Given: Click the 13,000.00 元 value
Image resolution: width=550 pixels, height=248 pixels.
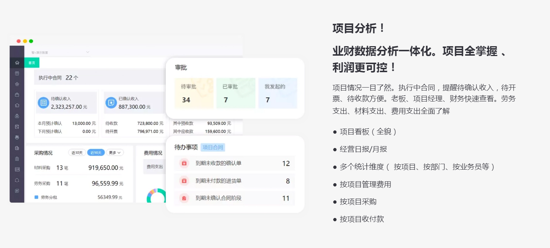Looking at the screenshot, I should [x=84, y=123].
